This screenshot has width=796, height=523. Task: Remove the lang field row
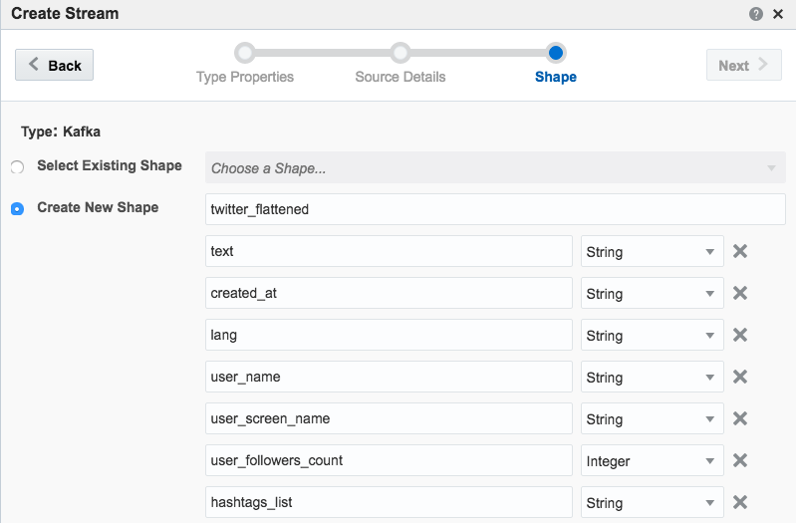click(740, 335)
